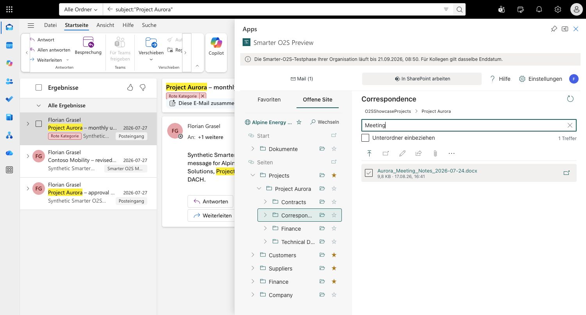Viewport: 586px width, 315px height.
Task: Expand the Customers tree folder
Action: tap(253, 255)
